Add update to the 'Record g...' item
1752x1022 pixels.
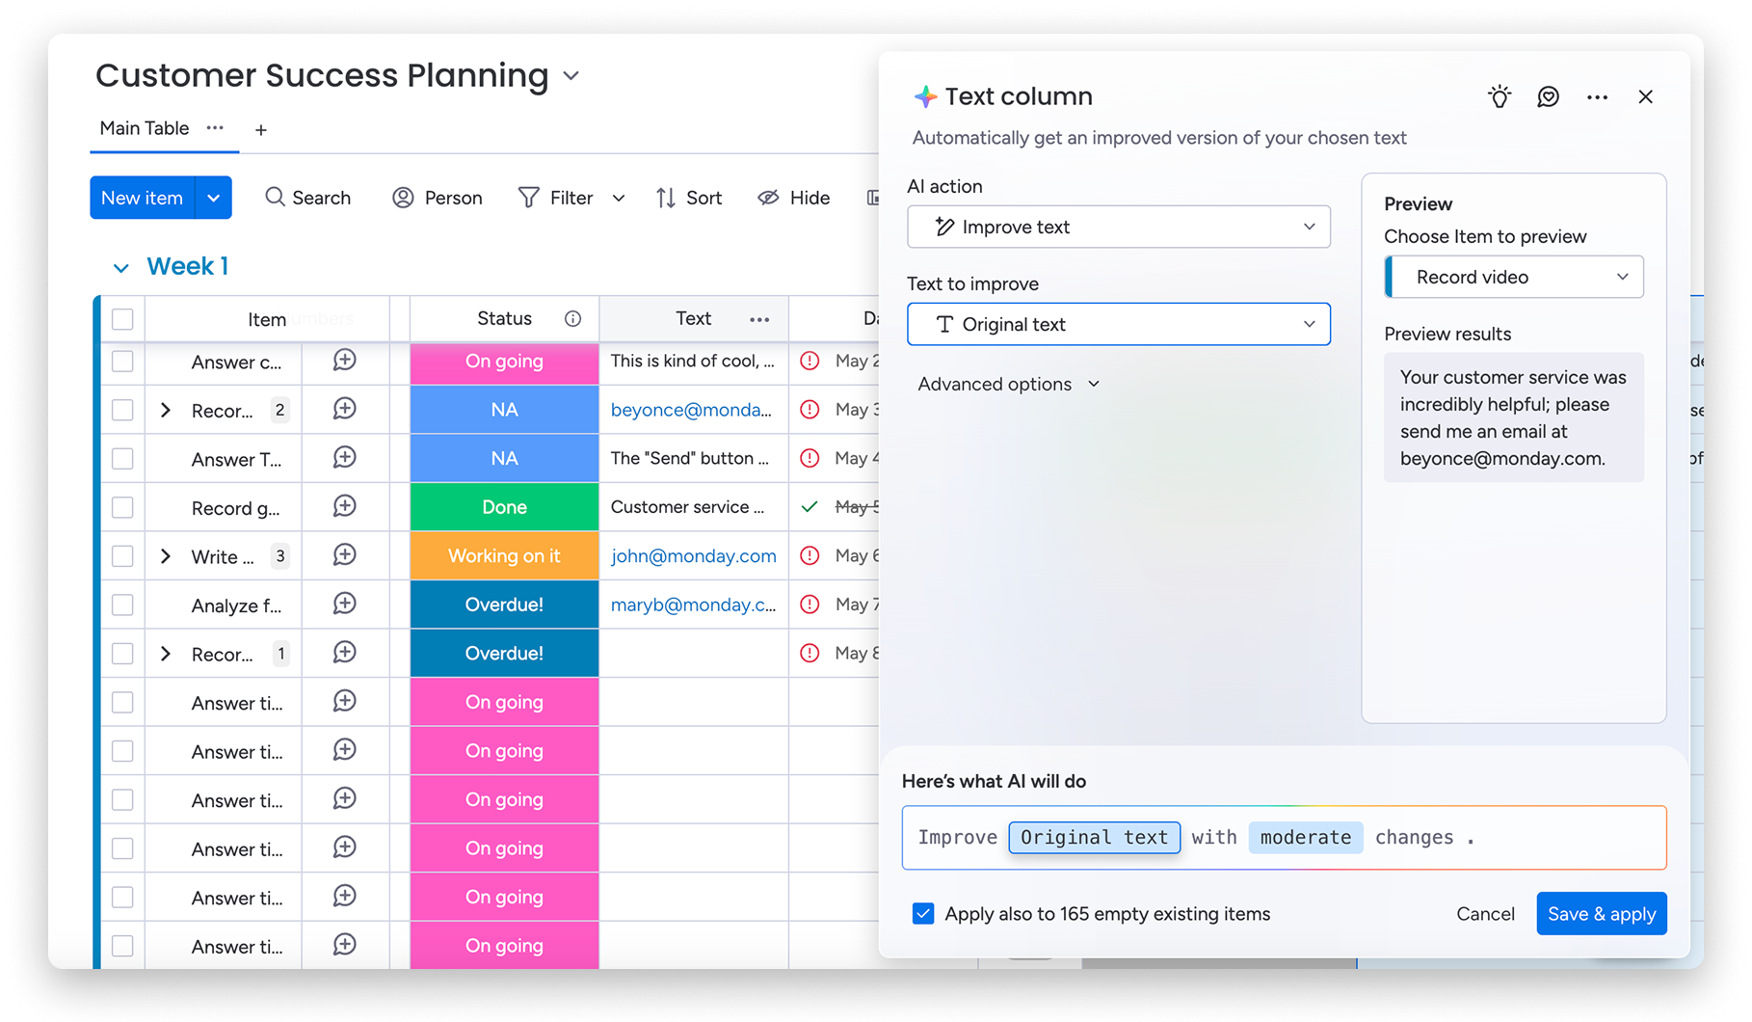click(x=344, y=506)
